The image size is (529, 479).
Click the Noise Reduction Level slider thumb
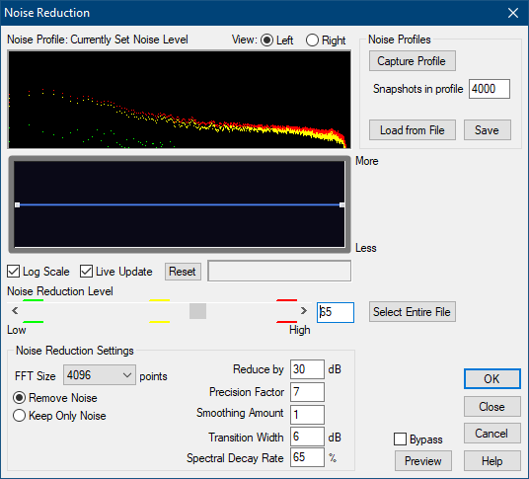pos(197,311)
